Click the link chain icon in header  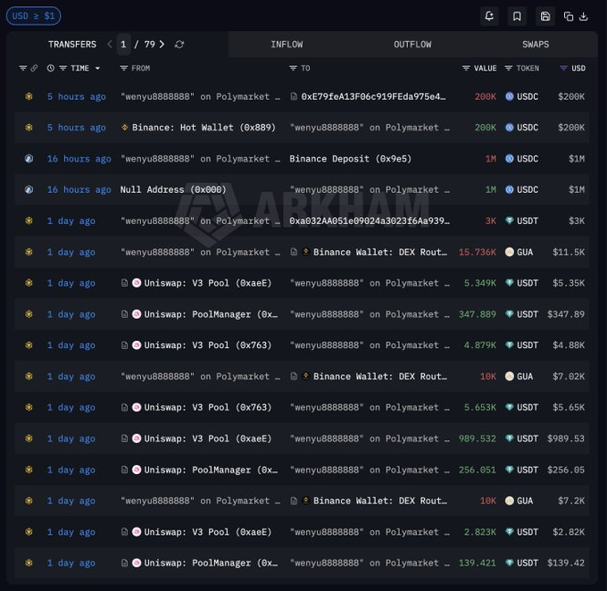tap(34, 68)
